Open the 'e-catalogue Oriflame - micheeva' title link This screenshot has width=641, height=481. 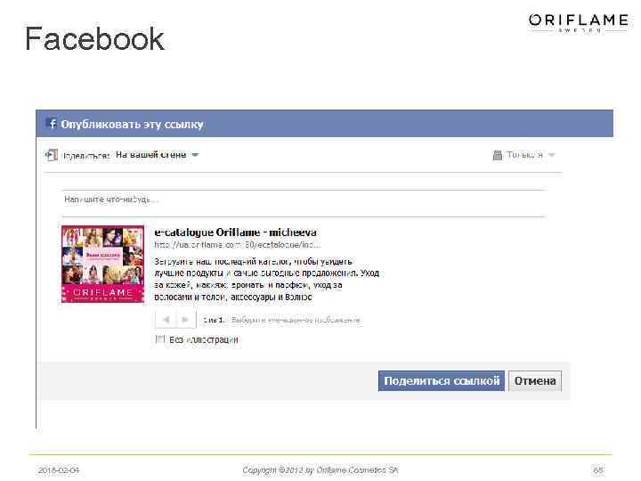tap(235, 232)
